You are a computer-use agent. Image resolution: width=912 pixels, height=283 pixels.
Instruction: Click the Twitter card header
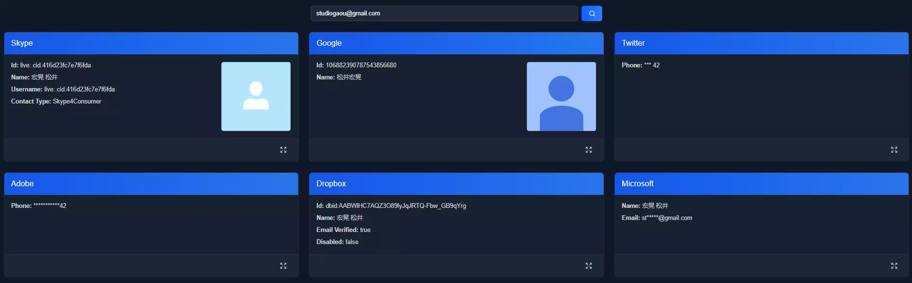[x=761, y=43]
